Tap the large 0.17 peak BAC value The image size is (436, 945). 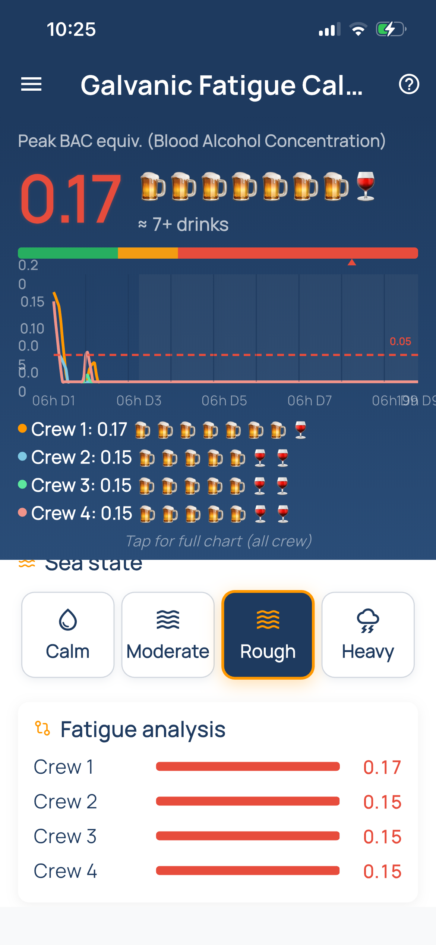click(x=70, y=199)
